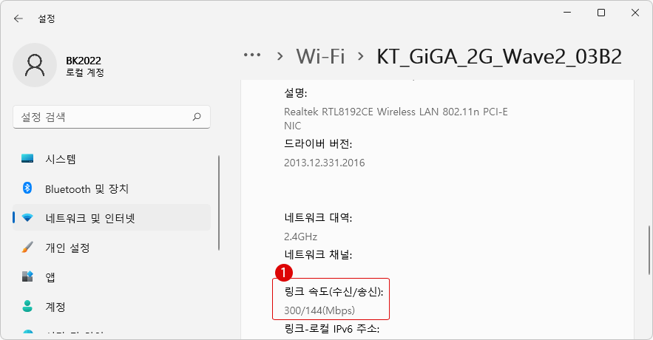Select the 시스템 monitor icon
The width and height of the screenshot is (653, 340).
(27, 159)
